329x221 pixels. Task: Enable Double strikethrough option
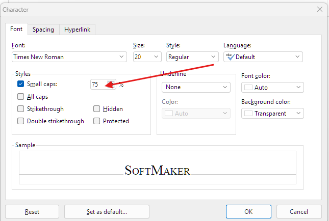coord(20,121)
